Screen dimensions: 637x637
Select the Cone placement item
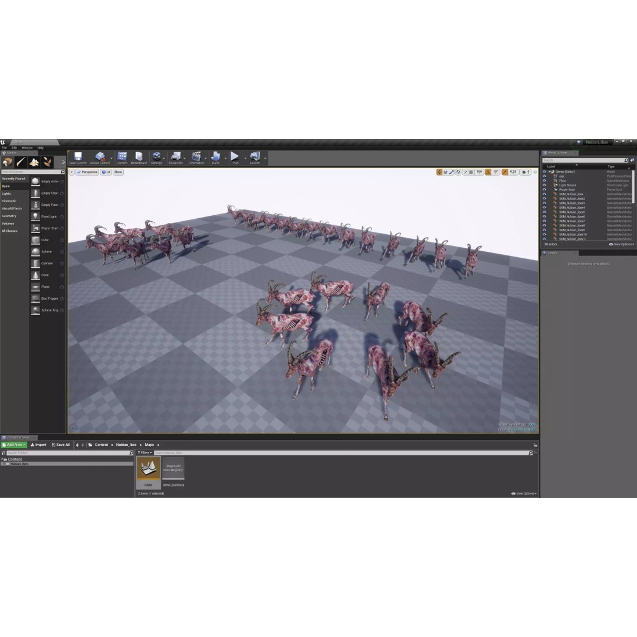pos(47,275)
